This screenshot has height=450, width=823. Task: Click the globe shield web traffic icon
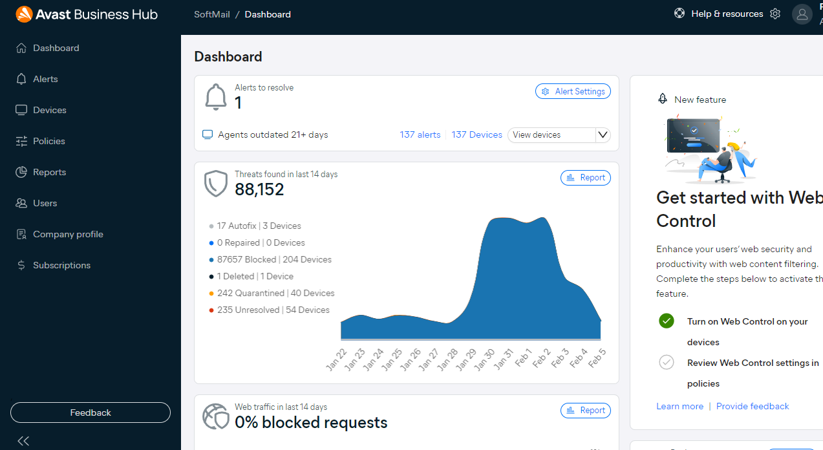(x=216, y=416)
